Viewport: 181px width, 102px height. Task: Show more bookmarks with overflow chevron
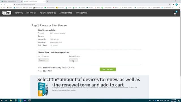point(180,8)
